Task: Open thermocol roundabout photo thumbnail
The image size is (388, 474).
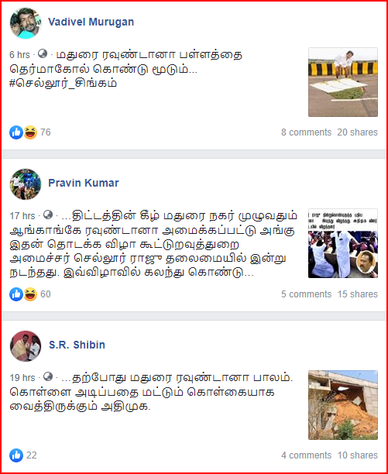Action: [x=343, y=82]
